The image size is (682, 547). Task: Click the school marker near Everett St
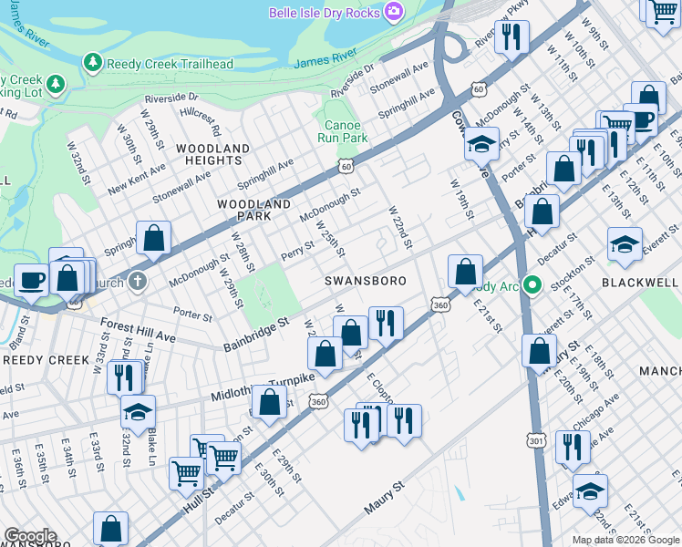(x=625, y=247)
